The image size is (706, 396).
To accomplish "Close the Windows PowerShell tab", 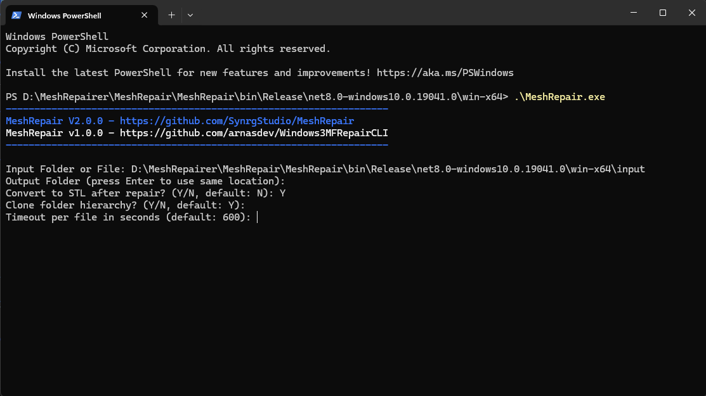I will click(144, 15).
